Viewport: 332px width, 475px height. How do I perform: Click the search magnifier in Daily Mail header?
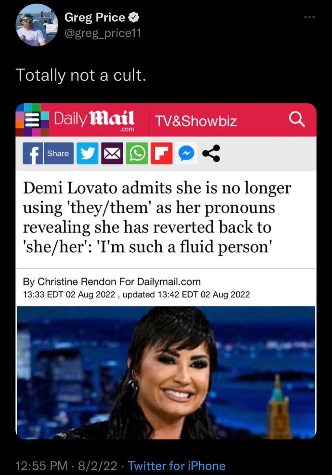pos(297,119)
